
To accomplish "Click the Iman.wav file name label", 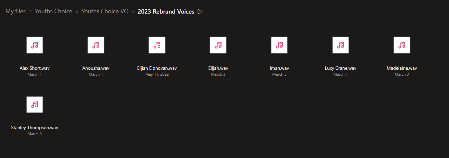I will click(279, 68).
